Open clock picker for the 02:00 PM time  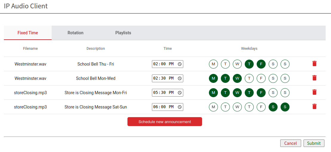(x=180, y=64)
